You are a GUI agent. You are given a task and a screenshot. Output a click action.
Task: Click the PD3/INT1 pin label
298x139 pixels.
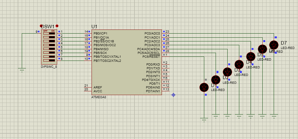click(x=153, y=76)
